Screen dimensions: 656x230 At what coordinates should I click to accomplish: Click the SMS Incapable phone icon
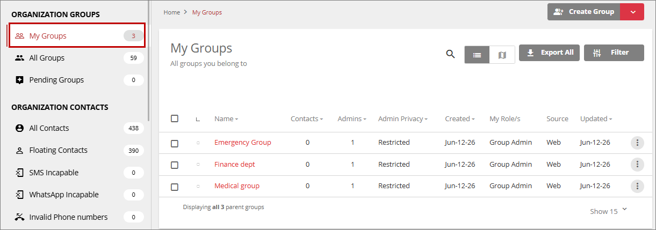(20, 173)
